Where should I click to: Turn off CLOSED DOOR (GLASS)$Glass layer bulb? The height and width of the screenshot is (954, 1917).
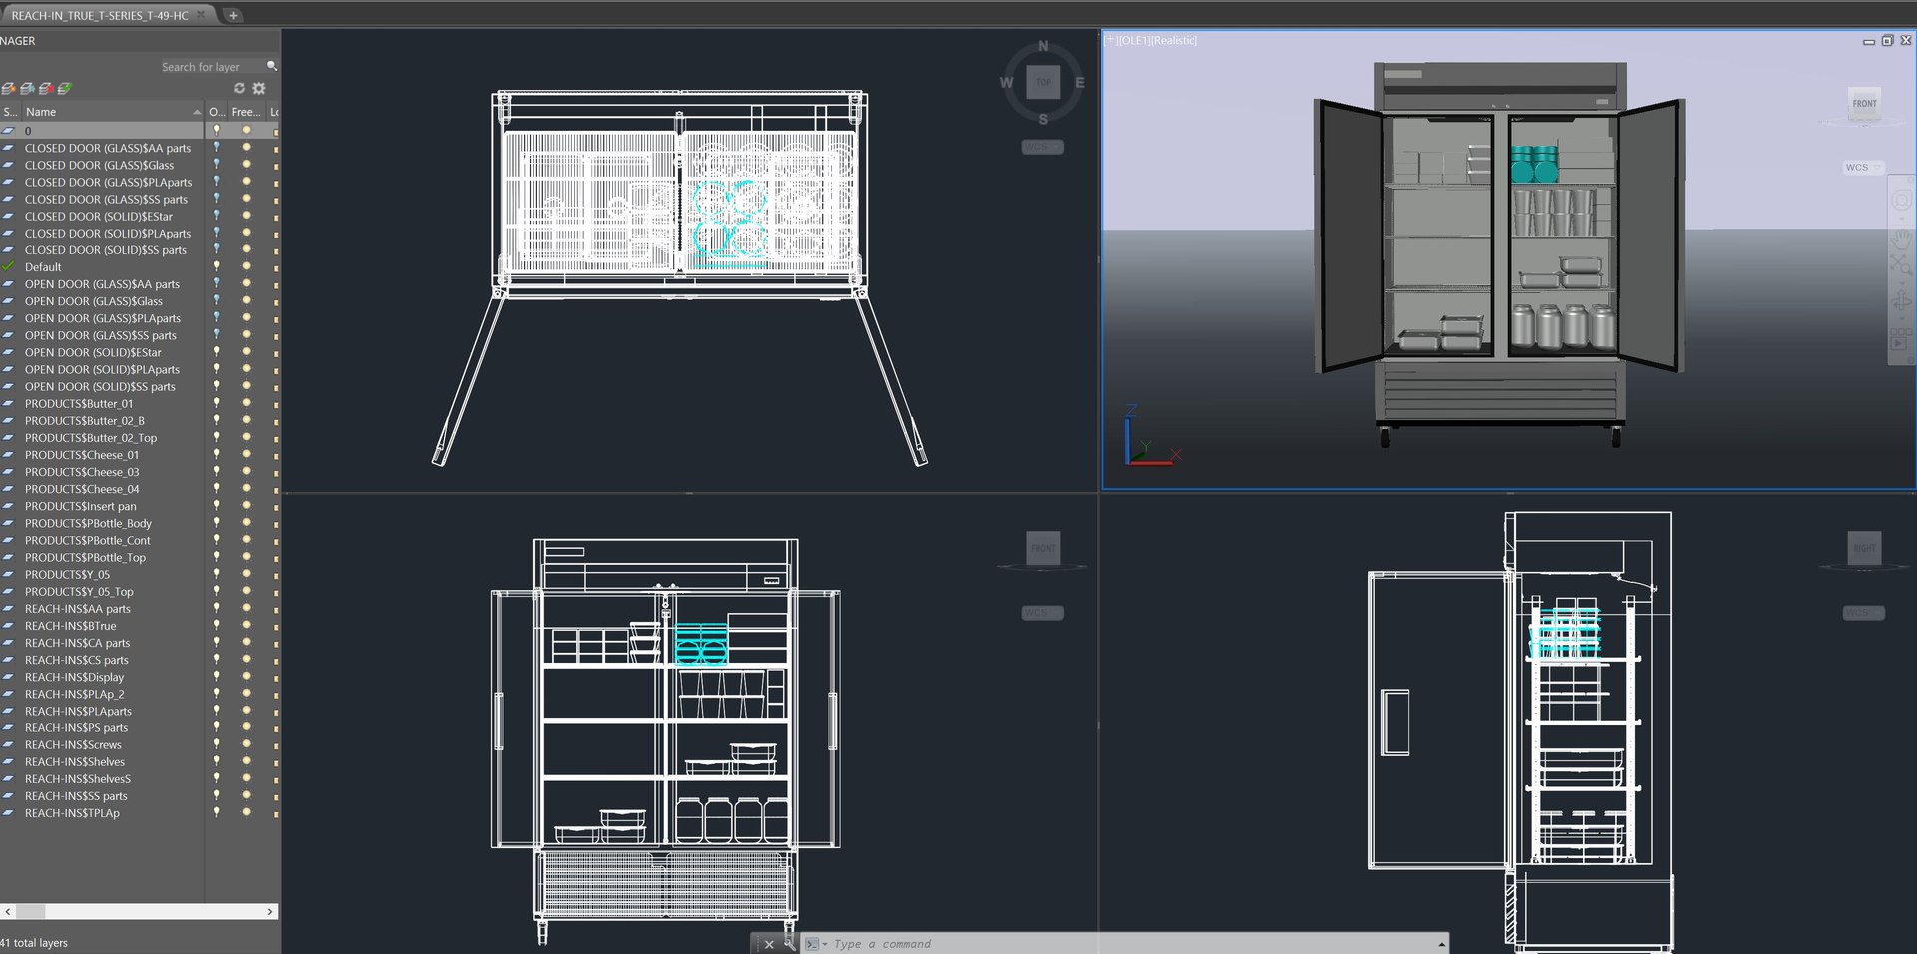(216, 165)
